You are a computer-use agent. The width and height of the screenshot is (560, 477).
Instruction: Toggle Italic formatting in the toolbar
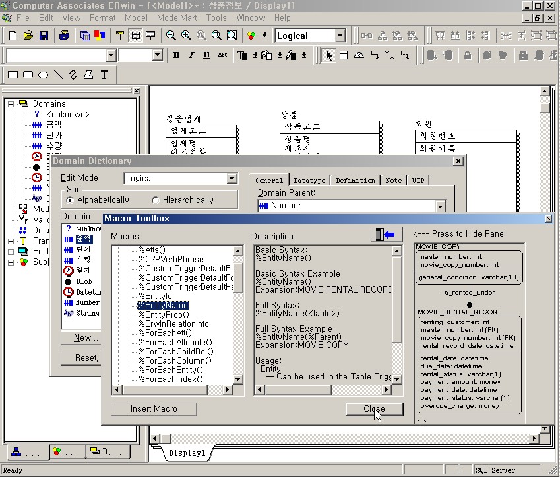(191, 55)
